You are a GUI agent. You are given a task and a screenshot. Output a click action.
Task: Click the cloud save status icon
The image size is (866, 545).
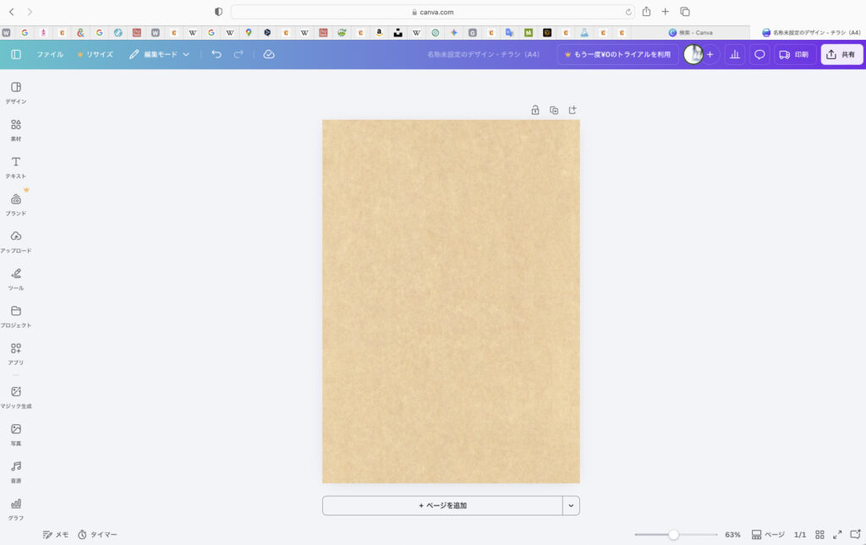[269, 54]
